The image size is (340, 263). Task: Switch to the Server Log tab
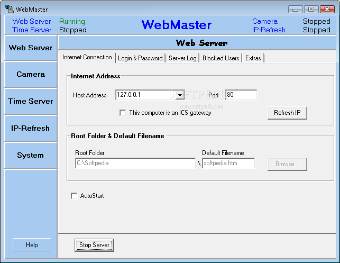pos(182,58)
